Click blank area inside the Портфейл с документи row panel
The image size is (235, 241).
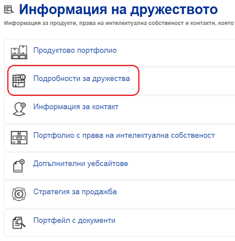(175, 223)
